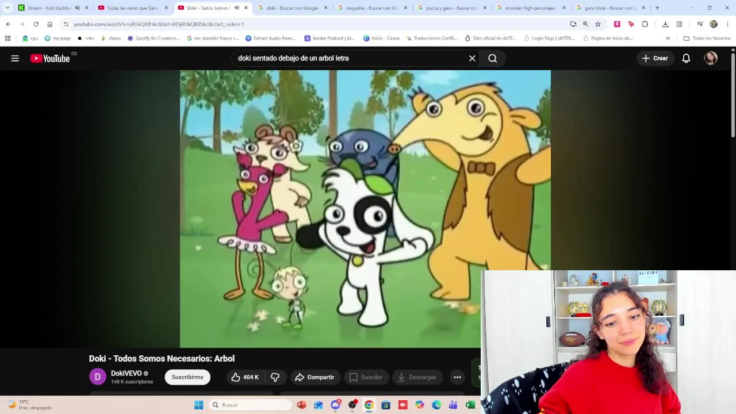Open the site information icon in the address bar
Screen dimensions: 736x414
(66, 24)
